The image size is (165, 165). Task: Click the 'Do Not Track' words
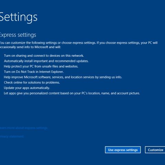(25, 72)
